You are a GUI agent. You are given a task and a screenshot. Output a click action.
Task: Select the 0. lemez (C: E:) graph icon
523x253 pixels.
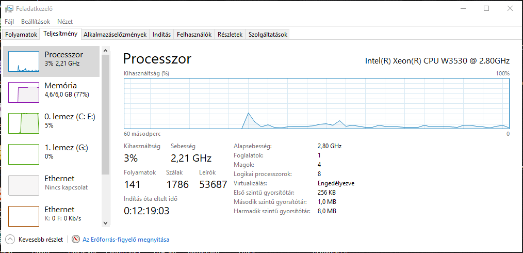click(23, 123)
